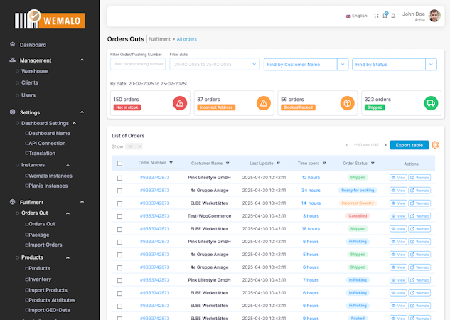450x320 pixels.
Task: Sort by Order Status arrow
Action: [373, 164]
